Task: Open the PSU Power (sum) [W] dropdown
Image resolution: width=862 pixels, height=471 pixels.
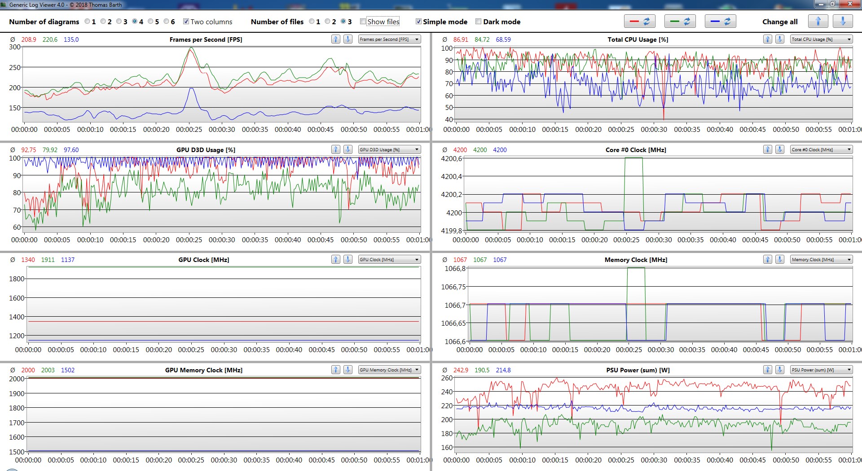Action: click(822, 370)
